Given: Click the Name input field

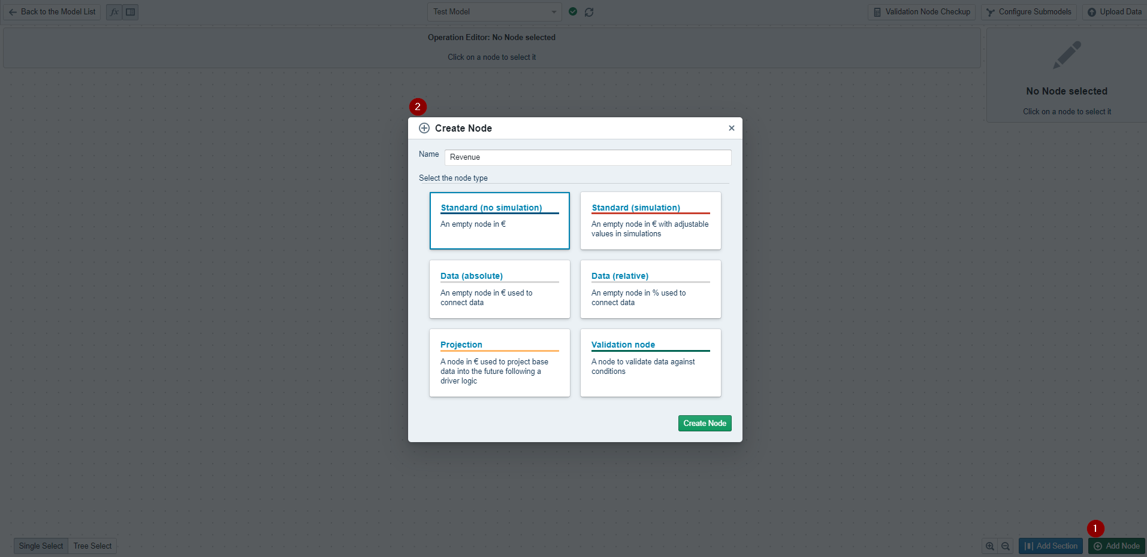Looking at the screenshot, I should coord(587,157).
